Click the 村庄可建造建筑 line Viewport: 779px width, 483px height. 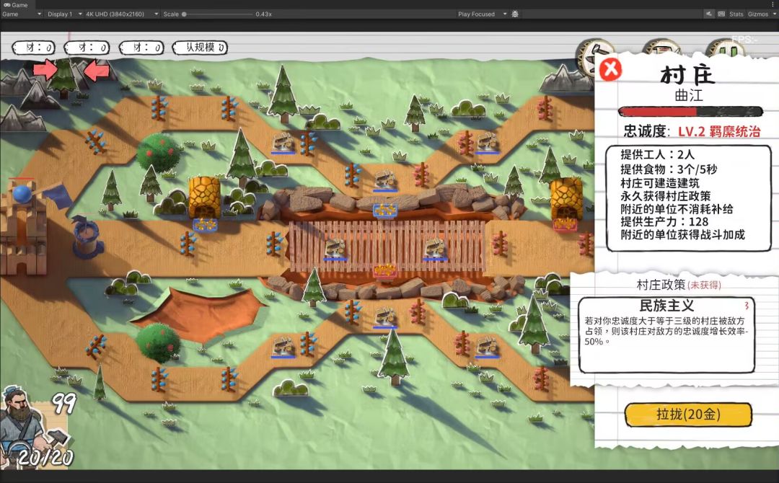[x=660, y=182]
